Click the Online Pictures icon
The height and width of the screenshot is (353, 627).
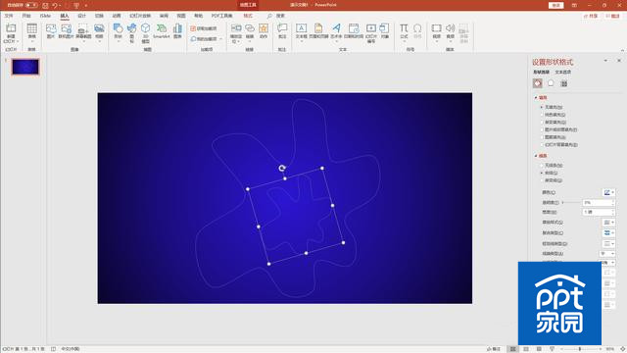tap(67, 28)
